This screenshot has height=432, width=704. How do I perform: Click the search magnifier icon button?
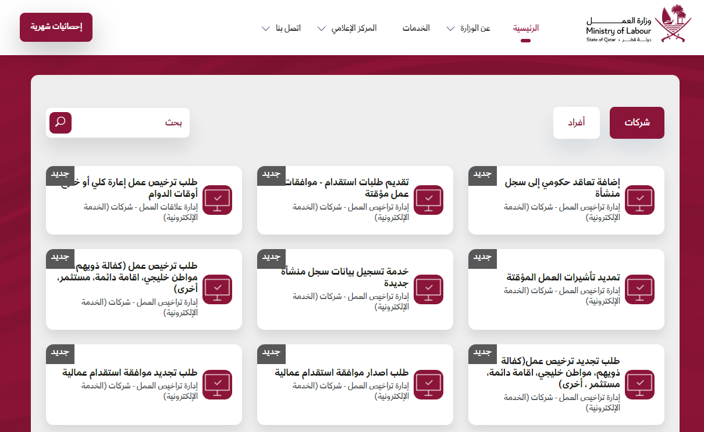[61, 123]
